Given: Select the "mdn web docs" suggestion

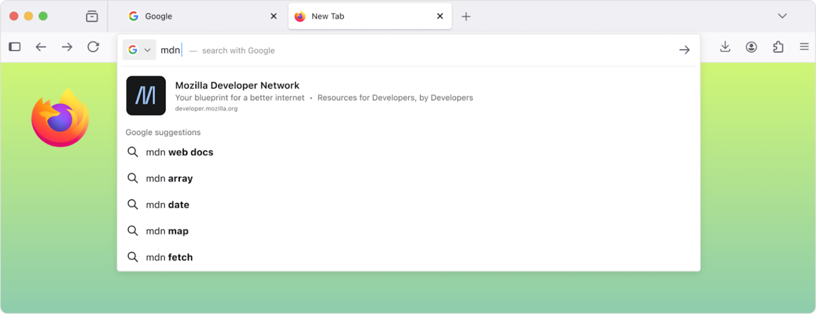Looking at the screenshot, I should pos(180,152).
